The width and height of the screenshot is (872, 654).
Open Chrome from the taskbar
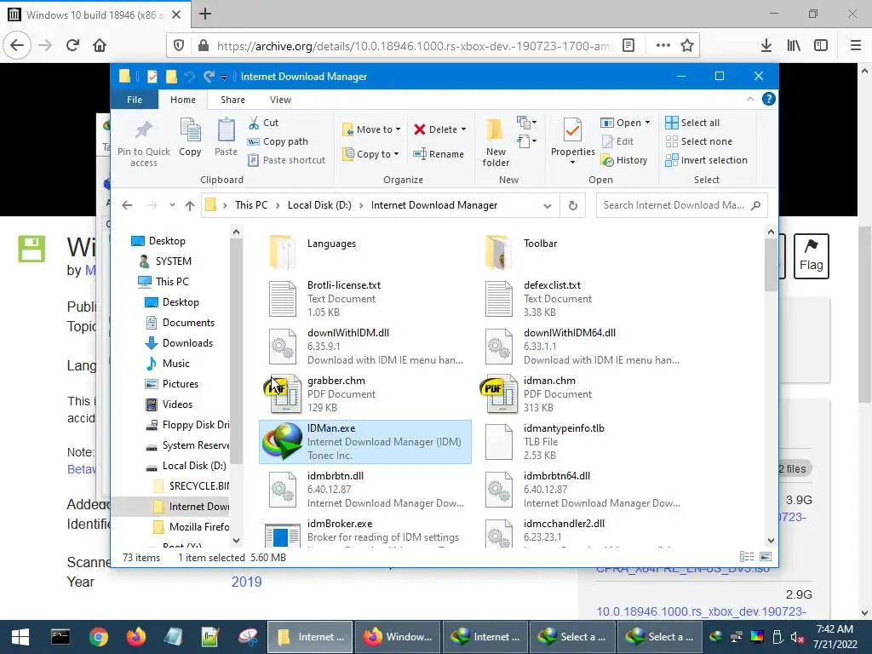[x=98, y=637]
